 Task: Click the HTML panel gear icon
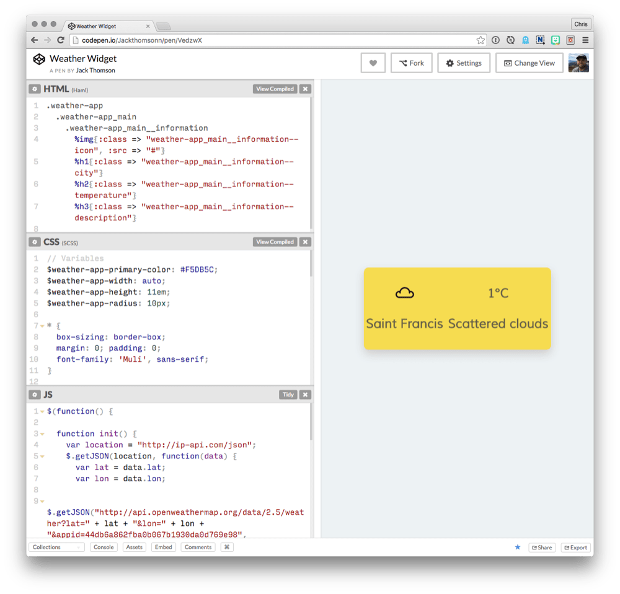click(x=35, y=89)
